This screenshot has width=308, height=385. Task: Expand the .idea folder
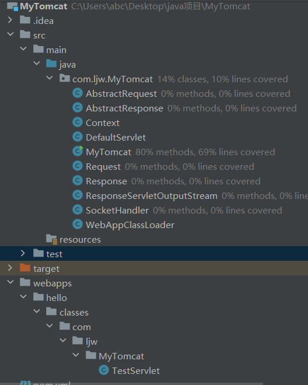(10, 20)
